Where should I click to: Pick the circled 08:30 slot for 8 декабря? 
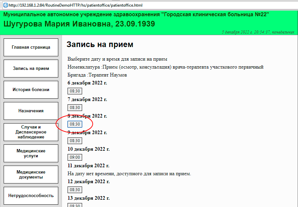tap(75, 124)
